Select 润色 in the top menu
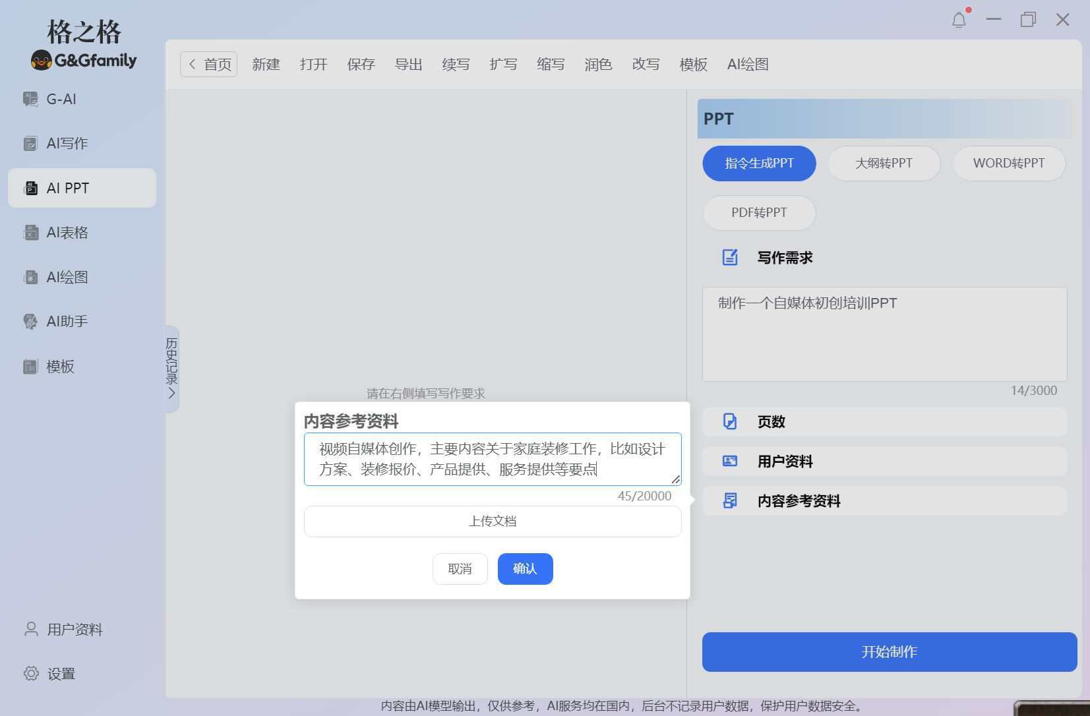This screenshot has width=1090, height=716. pos(597,64)
